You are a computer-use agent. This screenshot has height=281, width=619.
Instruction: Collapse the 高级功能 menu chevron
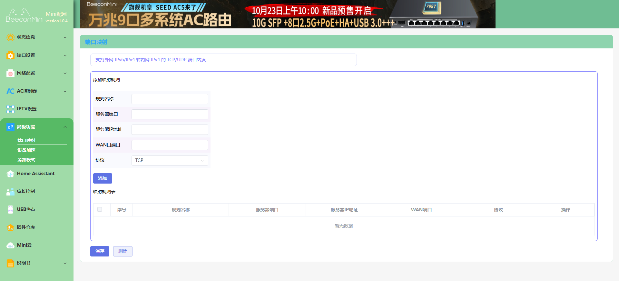pos(65,127)
